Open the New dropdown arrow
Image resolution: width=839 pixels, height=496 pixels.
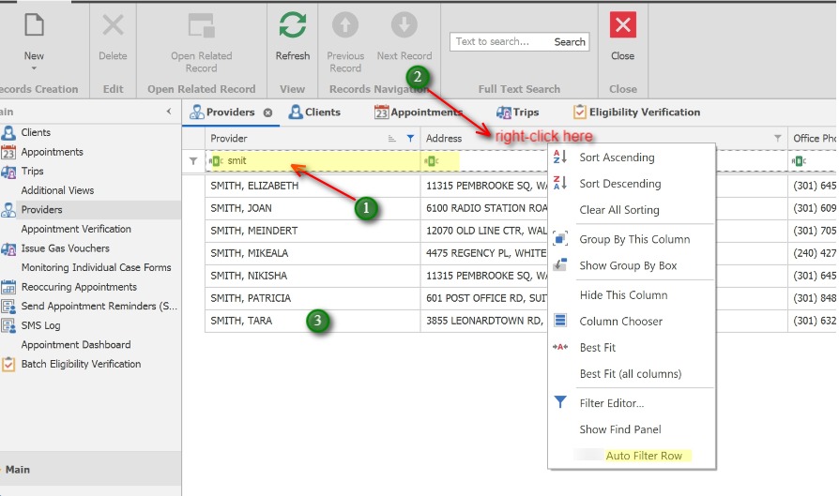34,68
